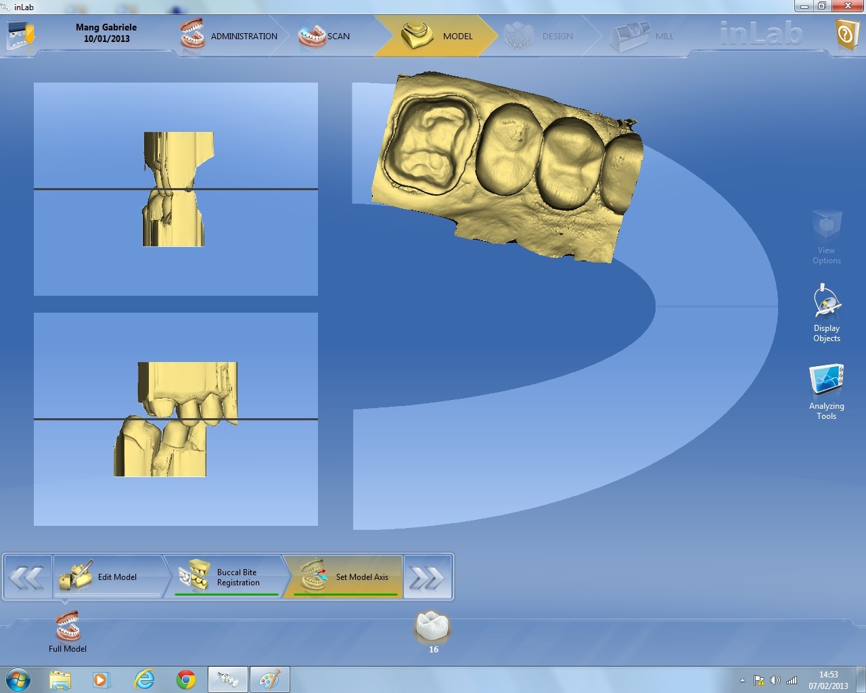The width and height of the screenshot is (866, 693).
Task: Go back with the double left arrows
Action: (x=28, y=577)
